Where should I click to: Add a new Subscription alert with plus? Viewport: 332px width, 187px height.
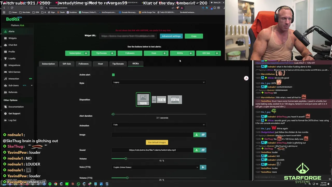[x=86, y=53]
